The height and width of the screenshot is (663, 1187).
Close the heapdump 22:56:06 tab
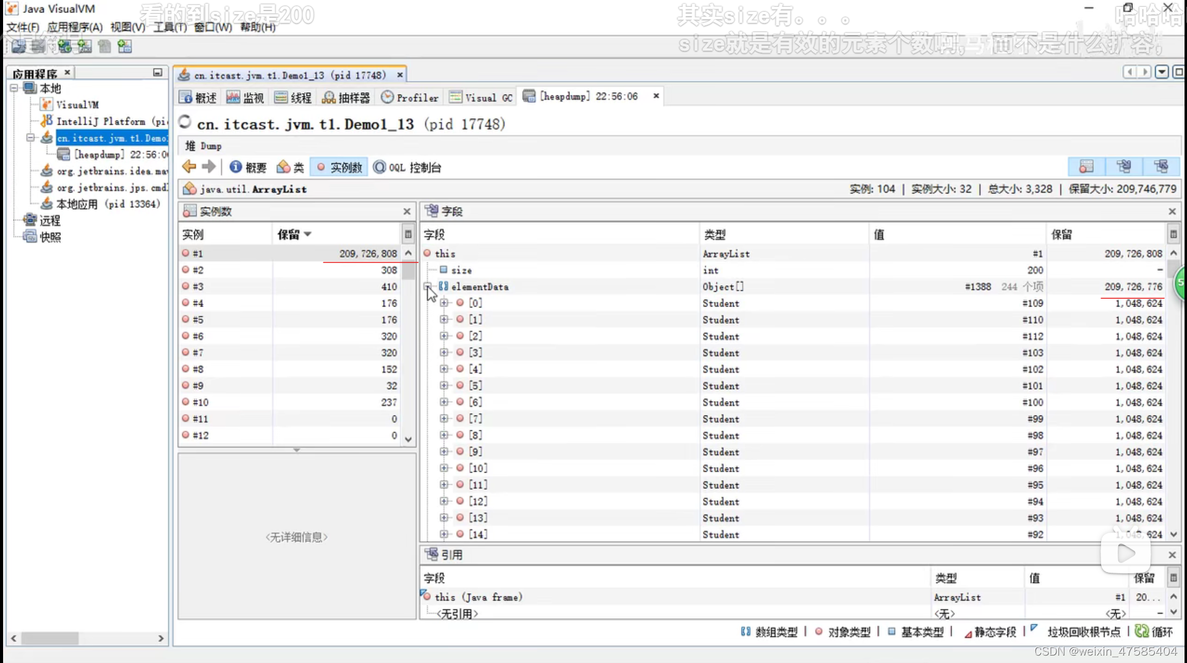(x=656, y=96)
